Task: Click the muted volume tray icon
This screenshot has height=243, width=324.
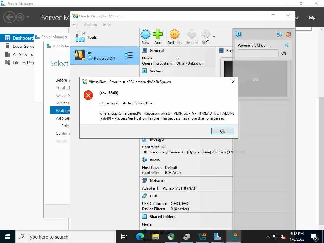Action: (x=283, y=237)
